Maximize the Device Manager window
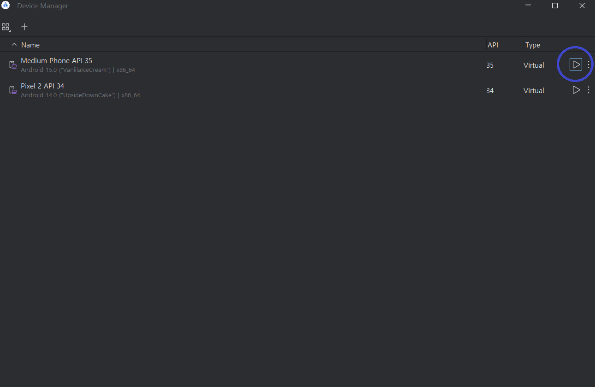The width and height of the screenshot is (595, 387). tap(555, 6)
